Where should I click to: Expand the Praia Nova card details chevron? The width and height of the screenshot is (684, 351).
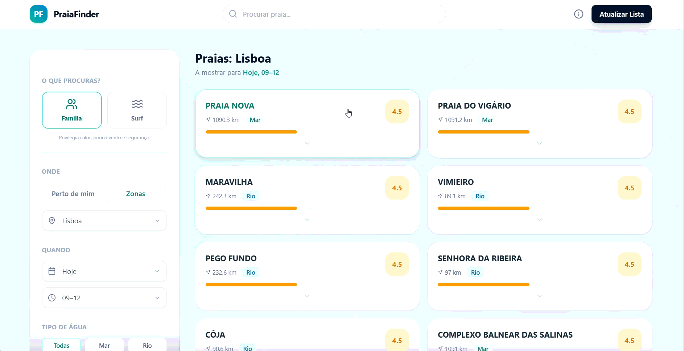pos(307,143)
